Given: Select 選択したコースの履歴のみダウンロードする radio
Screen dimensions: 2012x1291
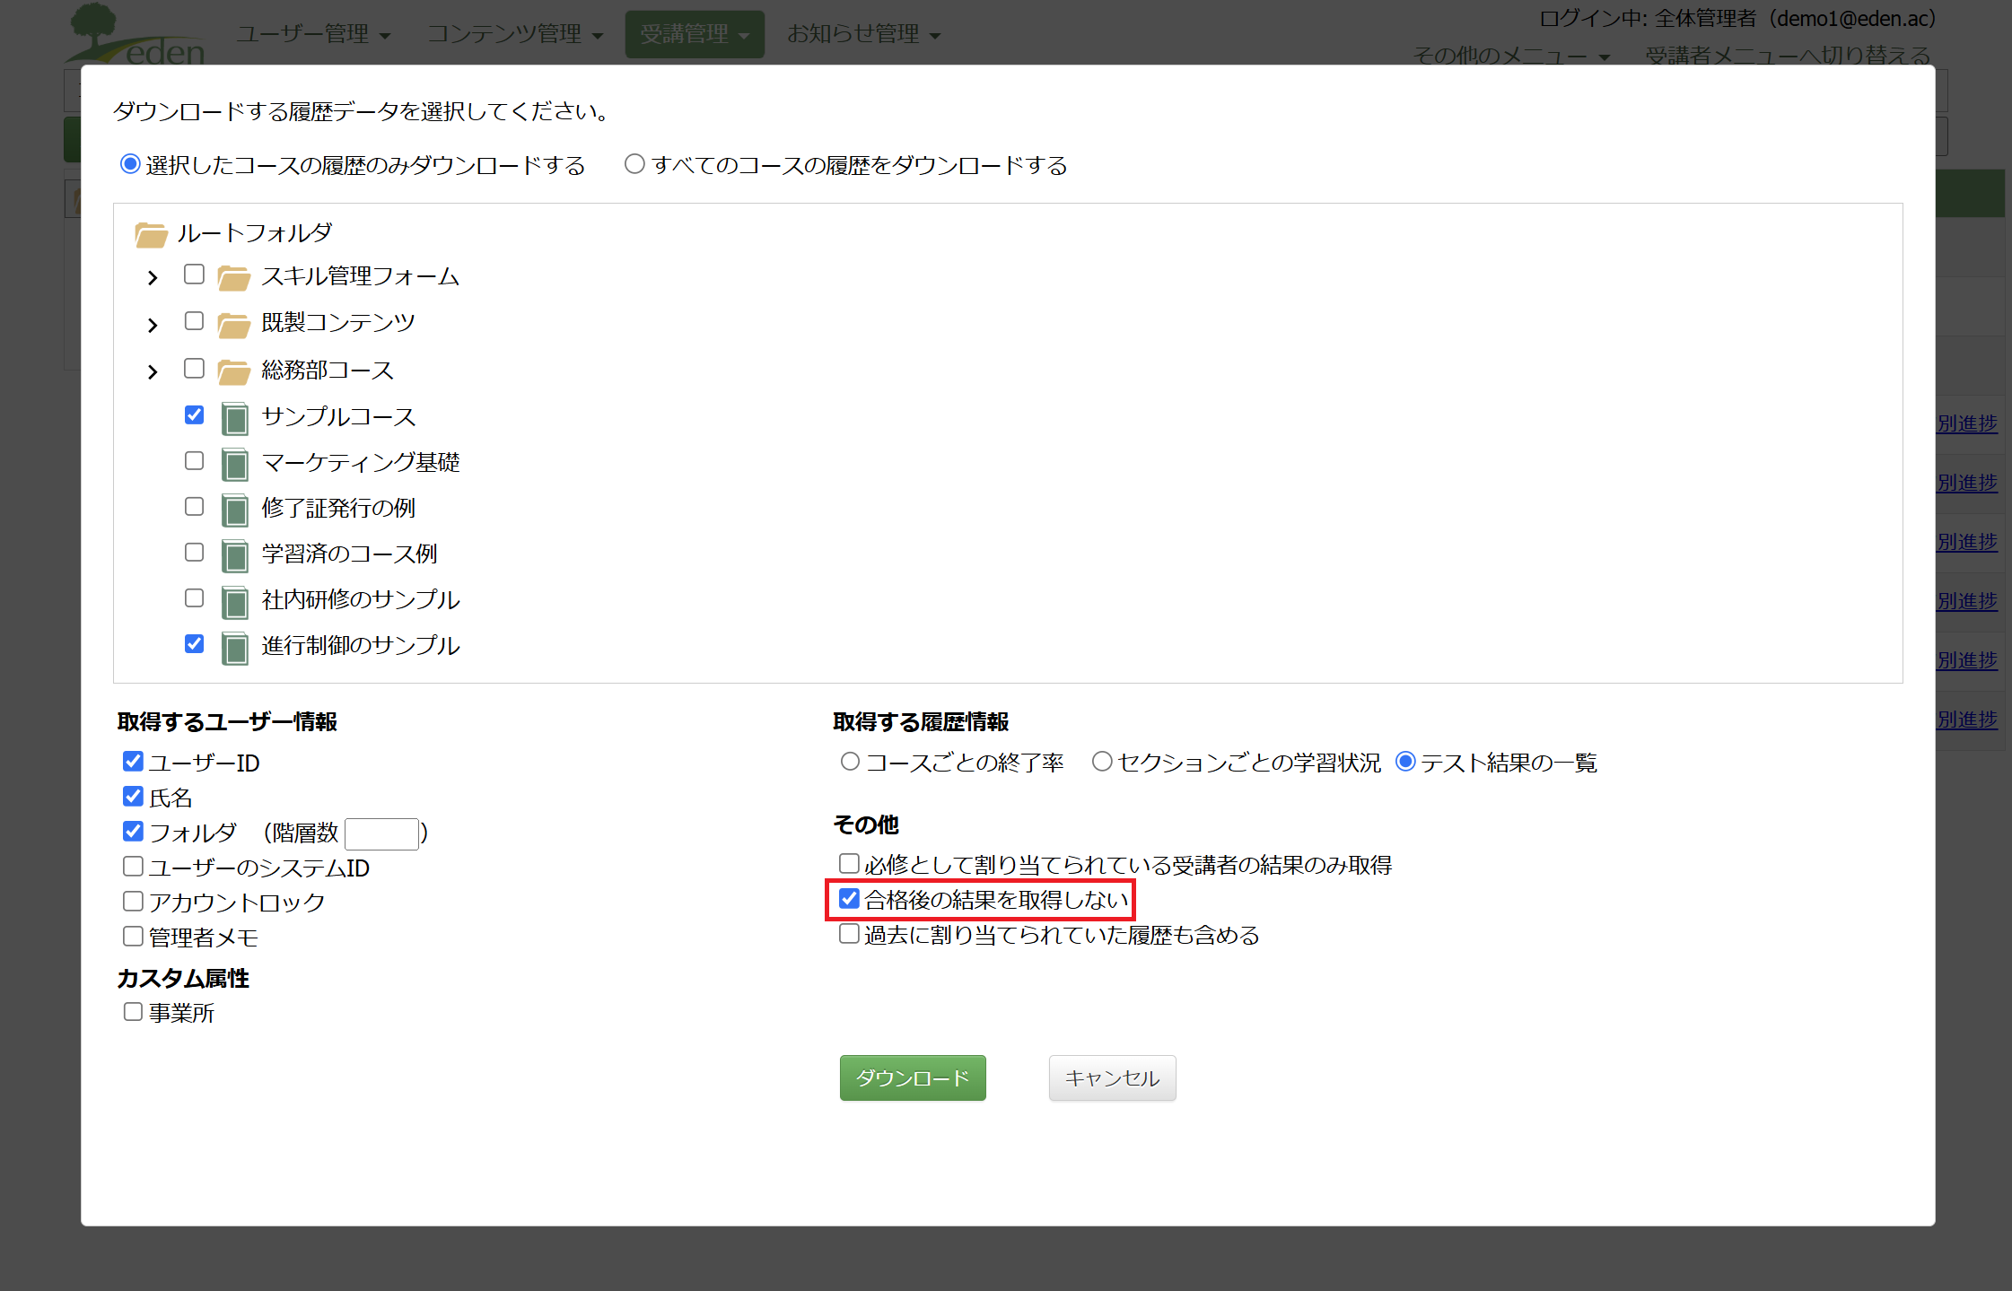Looking at the screenshot, I should pos(130,164).
